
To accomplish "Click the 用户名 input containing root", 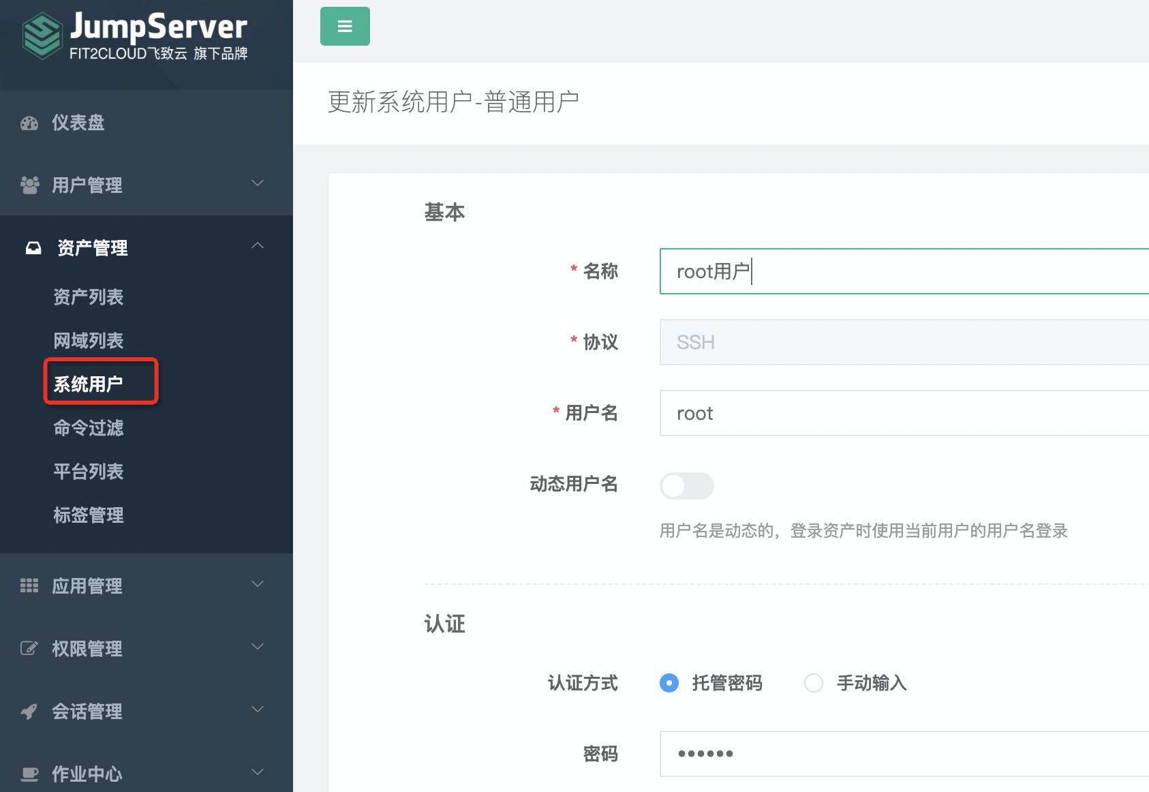I will [904, 413].
